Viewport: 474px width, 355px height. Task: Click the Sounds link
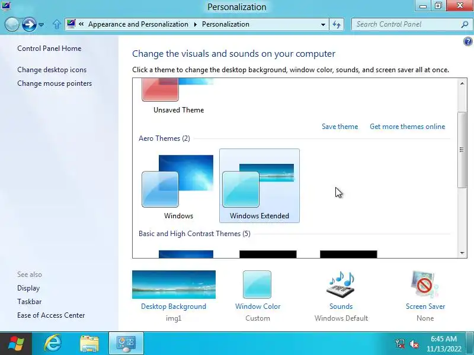[x=341, y=306]
